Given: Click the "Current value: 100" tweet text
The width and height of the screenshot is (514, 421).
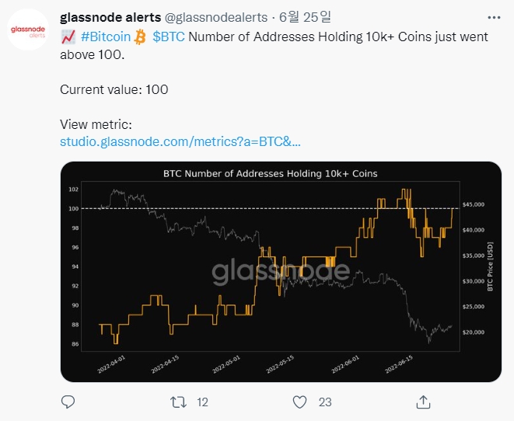Looking at the screenshot, I should click(x=114, y=89).
